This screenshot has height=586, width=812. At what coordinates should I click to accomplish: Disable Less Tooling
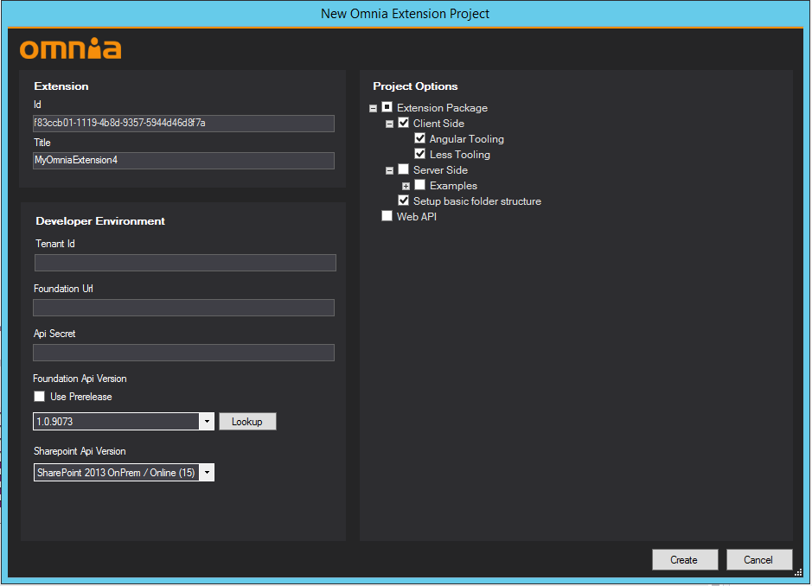coord(420,154)
